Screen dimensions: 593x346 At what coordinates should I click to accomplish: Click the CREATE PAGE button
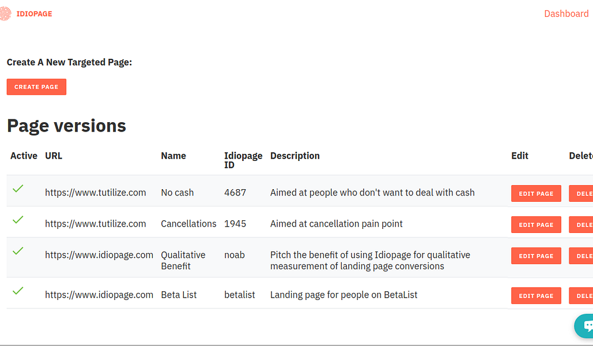[x=36, y=86]
